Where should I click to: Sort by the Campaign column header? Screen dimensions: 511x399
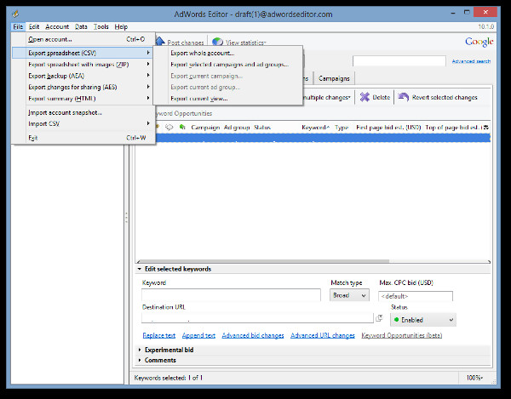click(x=205, y=128)
